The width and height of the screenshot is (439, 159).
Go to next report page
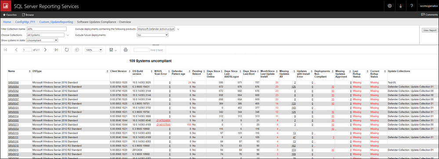click(x=45, y=49)
